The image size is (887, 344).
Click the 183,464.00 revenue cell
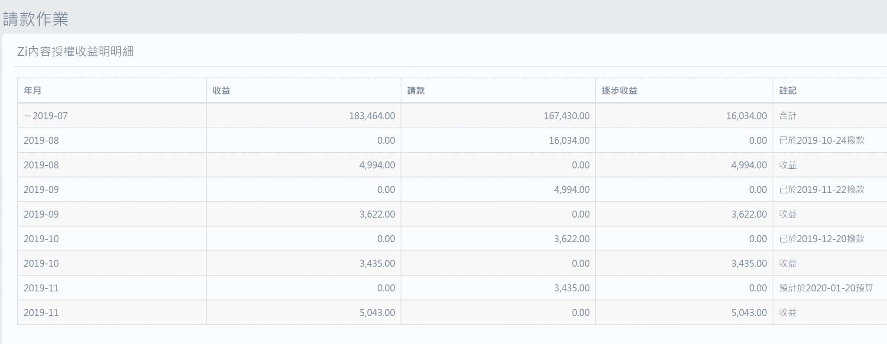[x=372, y=116]
